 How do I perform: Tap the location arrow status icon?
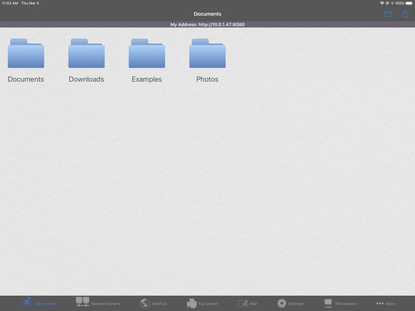click(x=392, y=3)
